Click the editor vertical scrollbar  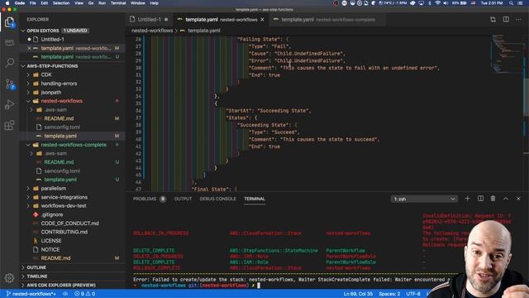tap(527, 98)
